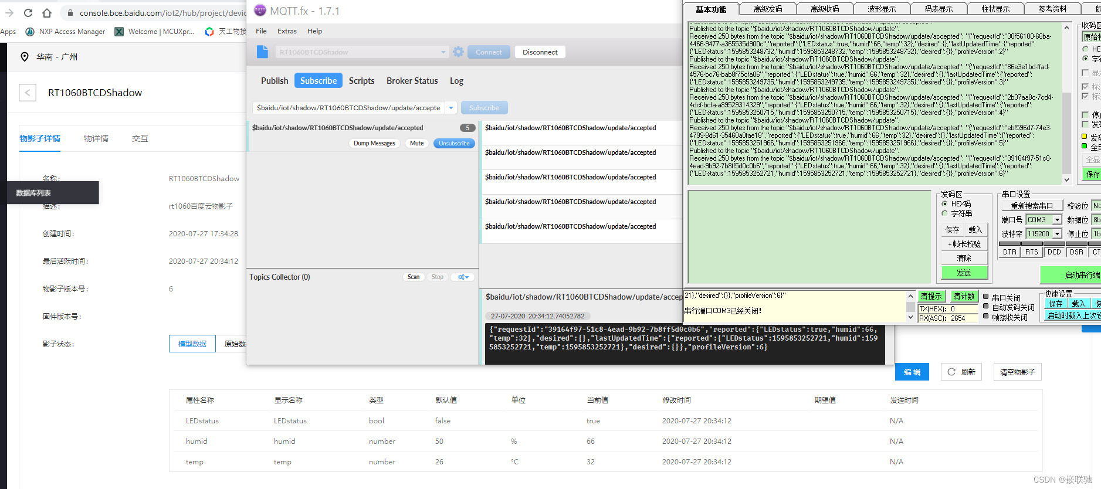Switch to 高级发码 tab in serial tool
The image size is (1101, 489).
(768, 9)
